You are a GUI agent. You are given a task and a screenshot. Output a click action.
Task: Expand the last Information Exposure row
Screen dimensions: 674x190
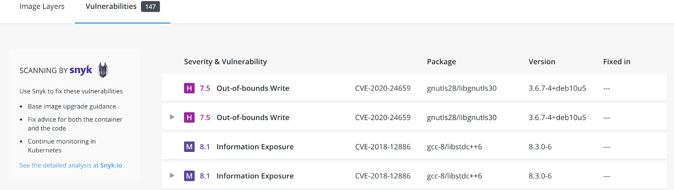(172, 175)
